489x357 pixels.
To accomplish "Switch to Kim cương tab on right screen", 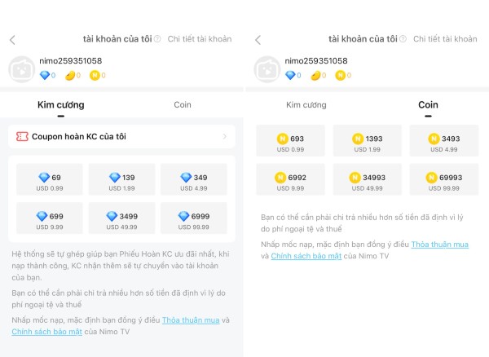I will click(x=306, y=105).
